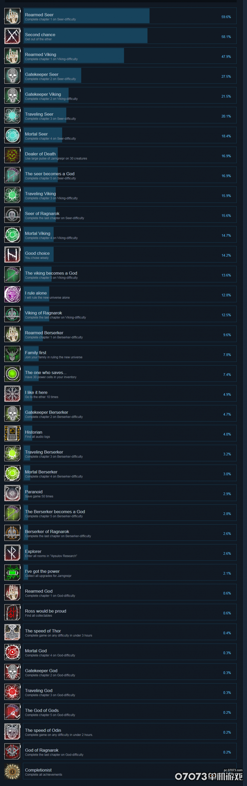This screenshot has height=786, width=247.
Task: Open the Explorer rune icon
Action: click(x=13, y=553)
